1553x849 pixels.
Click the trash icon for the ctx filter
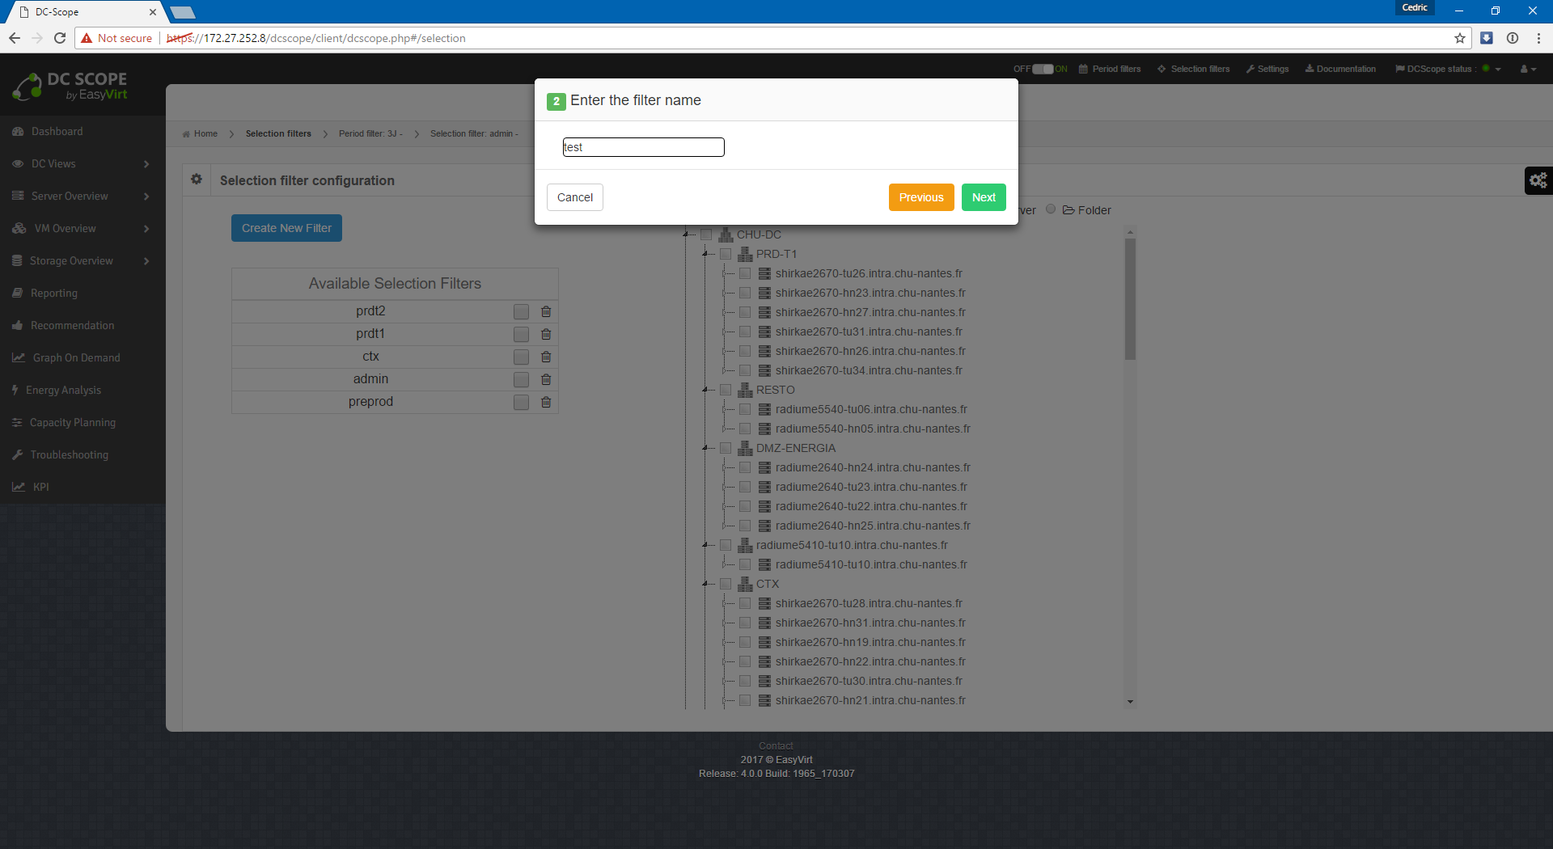tap(546, 357)
